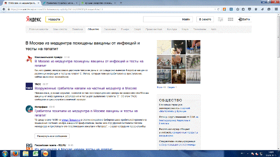The height and width of the screenshot is (157, 280).
Task: Reload the page with refresh icon
Action: (x=218, y=9)
